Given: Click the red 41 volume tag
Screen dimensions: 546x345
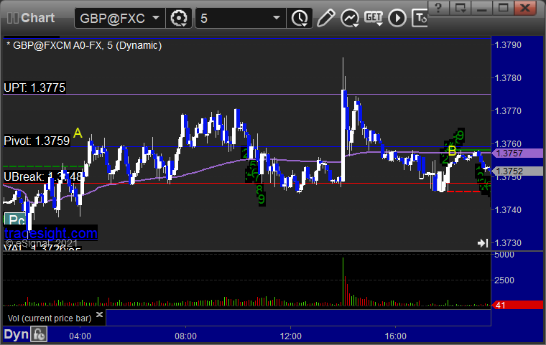Looking at the screenshot, I should point(518,306).
